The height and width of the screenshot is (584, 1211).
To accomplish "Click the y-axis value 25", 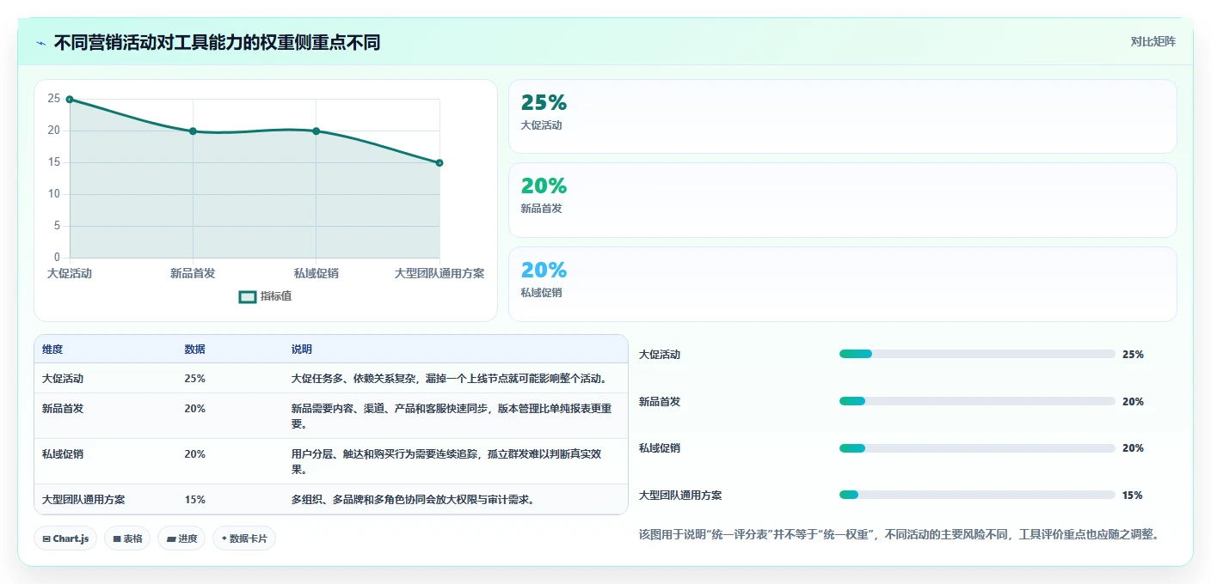I will click(x=54, y=99).
